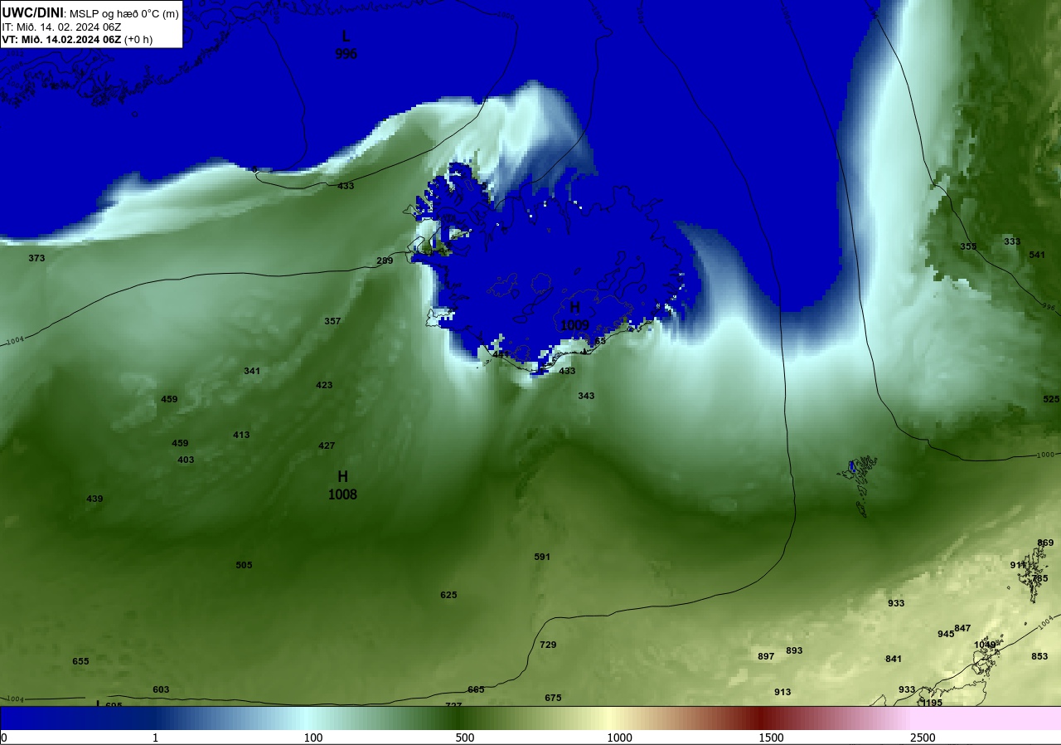Click the height value 341
Screen dimensions: 1061x745
coord(252,371)
